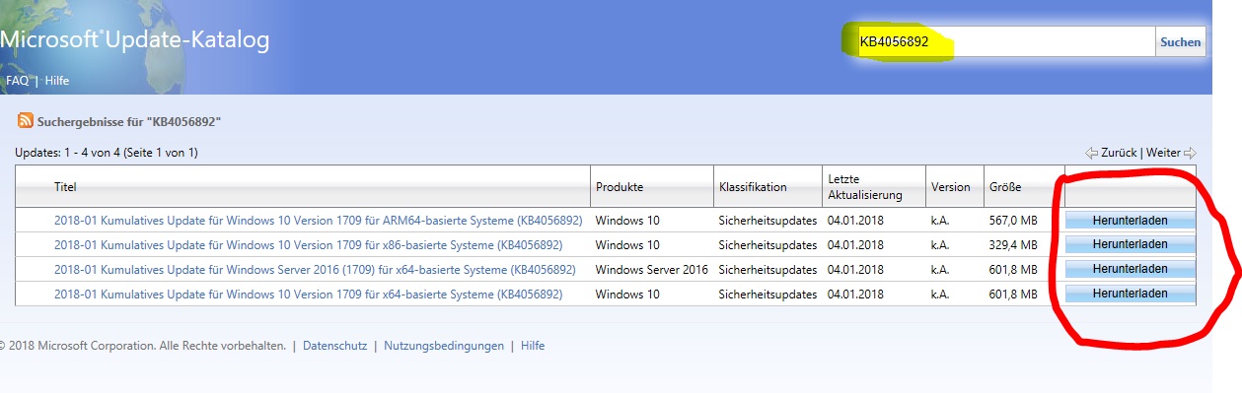Open the Hilfe link in header
The image size is (1242, 393).
(x=57, y=80)
